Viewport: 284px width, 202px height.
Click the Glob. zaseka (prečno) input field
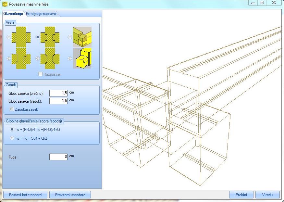pos(58,93)
